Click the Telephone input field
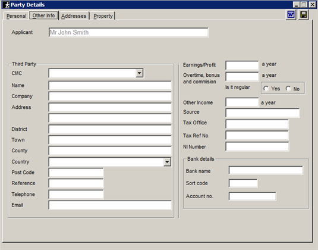This screenshot has width=318, height=250. tap(76, 195)
